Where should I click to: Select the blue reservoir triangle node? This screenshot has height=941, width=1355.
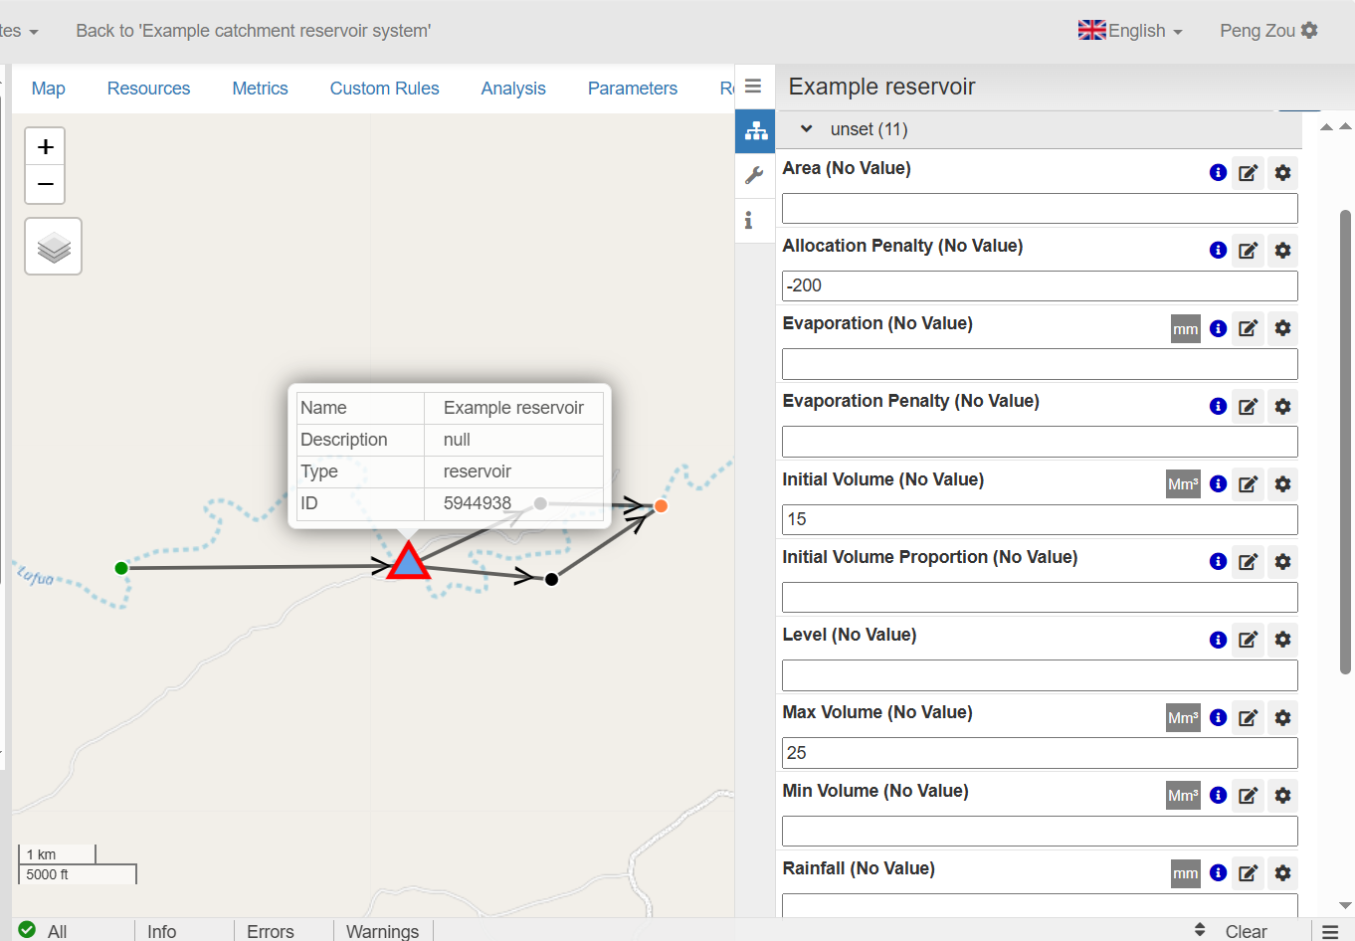click(x=408, y=562)
